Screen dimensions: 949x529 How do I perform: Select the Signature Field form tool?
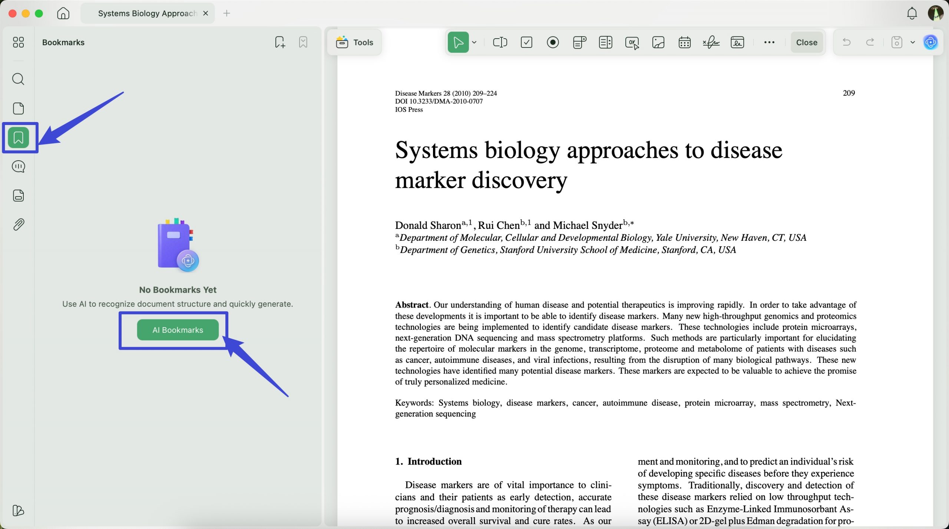pyautogui.click(x=711, y=42)
